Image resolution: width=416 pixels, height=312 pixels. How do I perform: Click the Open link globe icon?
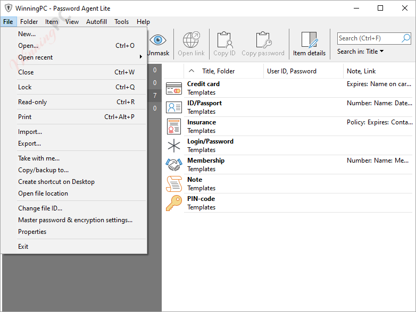pyautogui.click(x=192, y=40)
